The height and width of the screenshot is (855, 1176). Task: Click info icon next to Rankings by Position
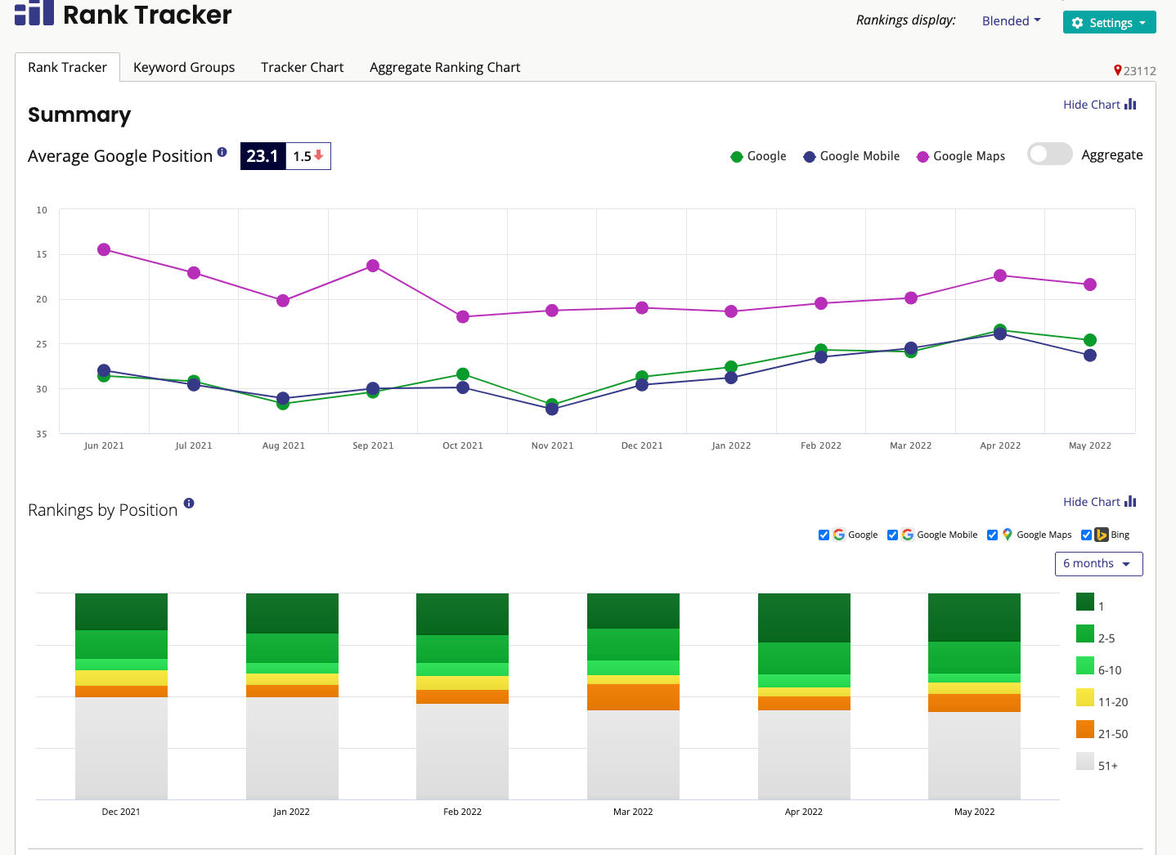tap(189, 504)
